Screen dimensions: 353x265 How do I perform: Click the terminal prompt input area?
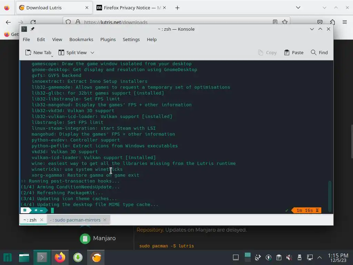pyautogui.click(x=167, y=210)
